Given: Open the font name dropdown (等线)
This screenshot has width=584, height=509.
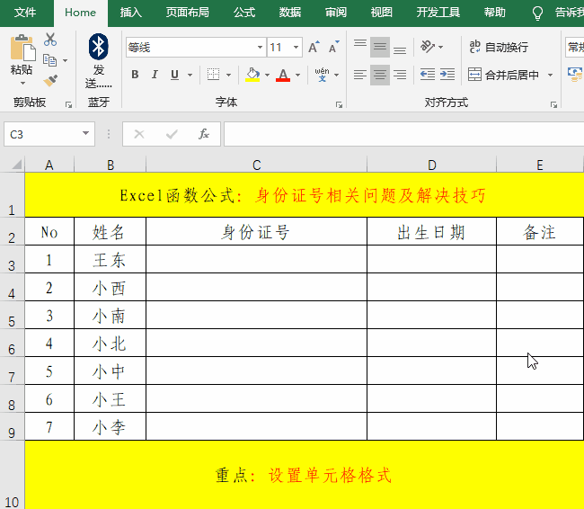Looking at the screenshot, I should click(261, 48).
